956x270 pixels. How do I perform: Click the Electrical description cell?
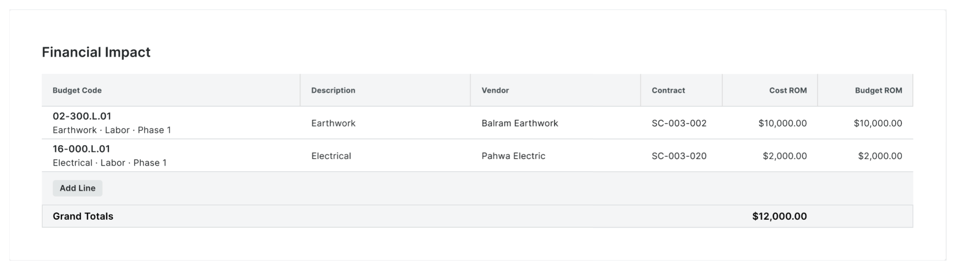[331, 156]
